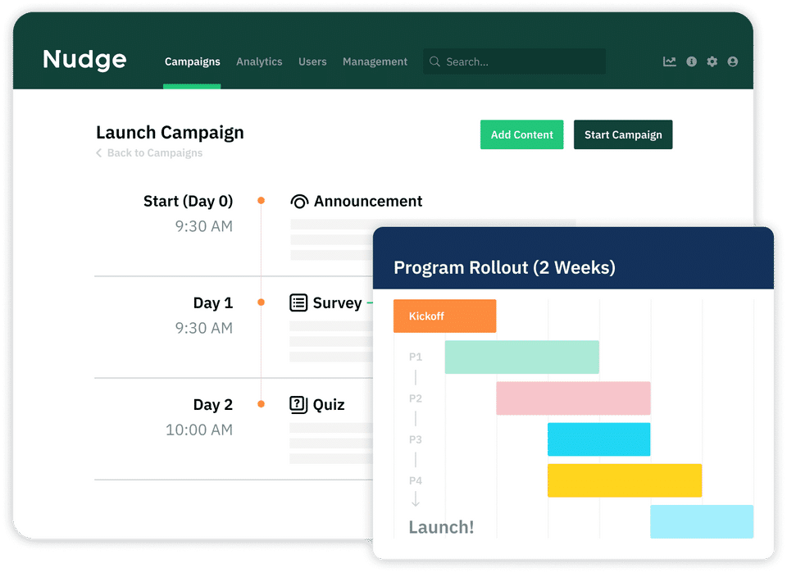The width and height of the screenshot is (787, 573).
Task: Click the Nudge logo
Action: tap(84, 60)
